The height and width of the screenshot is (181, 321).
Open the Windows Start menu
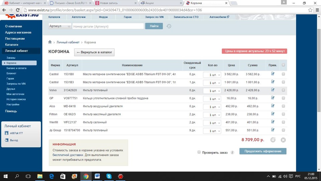click(x=6, y=176)
